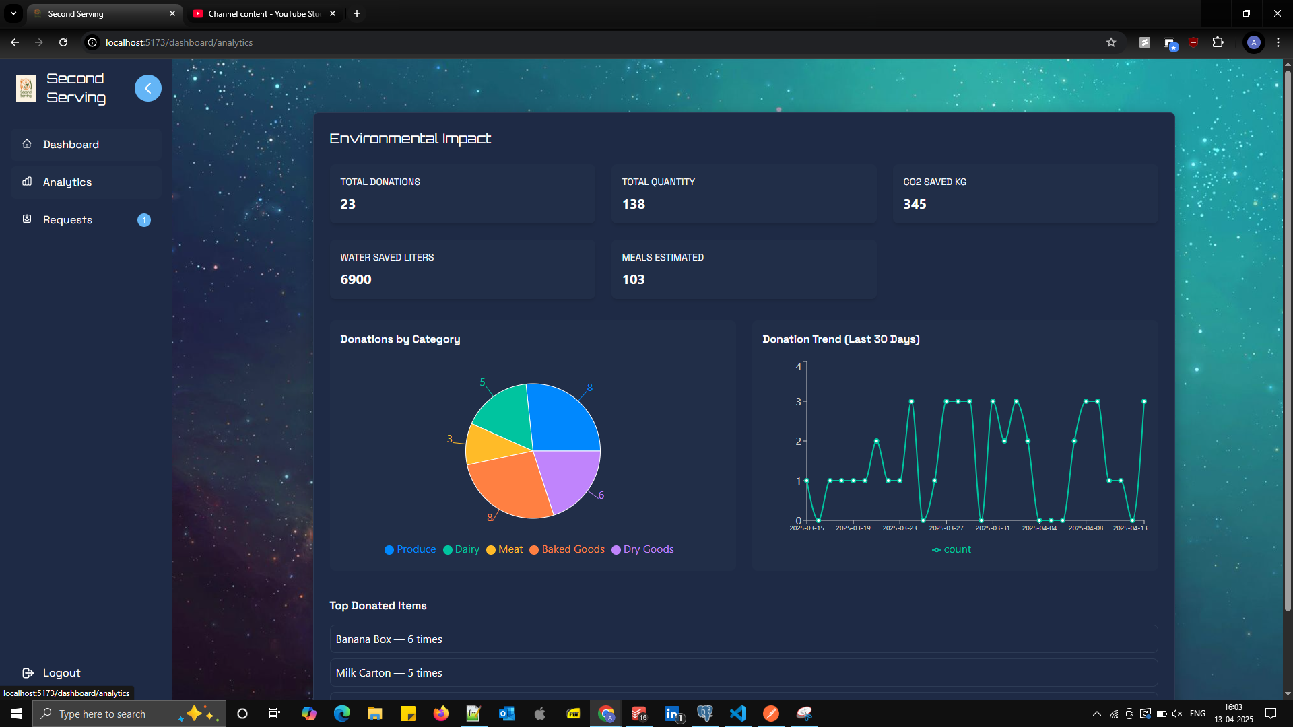Click the Logout icon
Viewport: 1293px width, 727px height.
[x=28, y=673]
